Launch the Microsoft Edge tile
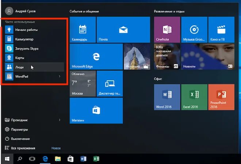This screenshot has width=241, height=164. pyautogui.click(x=96, y=57)
